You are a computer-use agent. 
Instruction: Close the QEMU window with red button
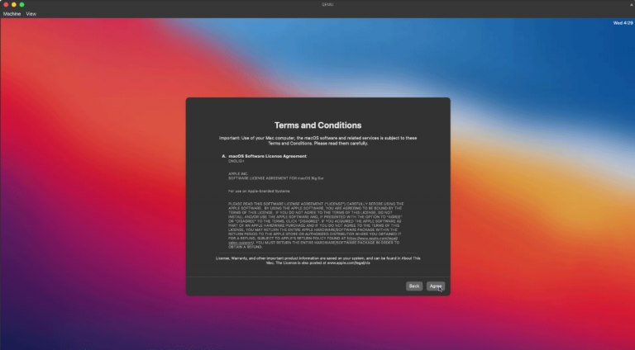tap(6, 4)
